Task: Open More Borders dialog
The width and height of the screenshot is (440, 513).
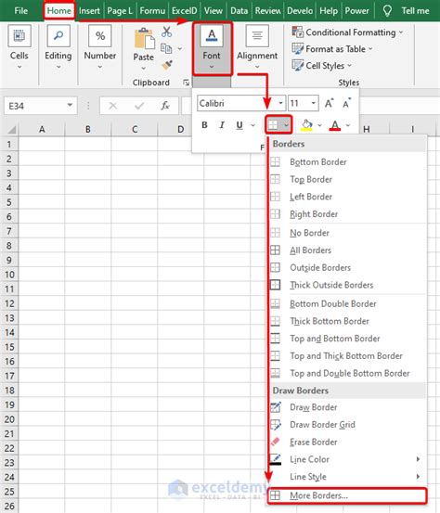Action: click(x=348, y=495)
